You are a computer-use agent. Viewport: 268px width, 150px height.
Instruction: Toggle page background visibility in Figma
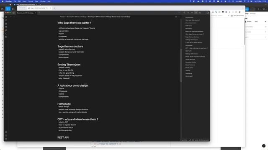pyautogui.click(x=265, y=22)
